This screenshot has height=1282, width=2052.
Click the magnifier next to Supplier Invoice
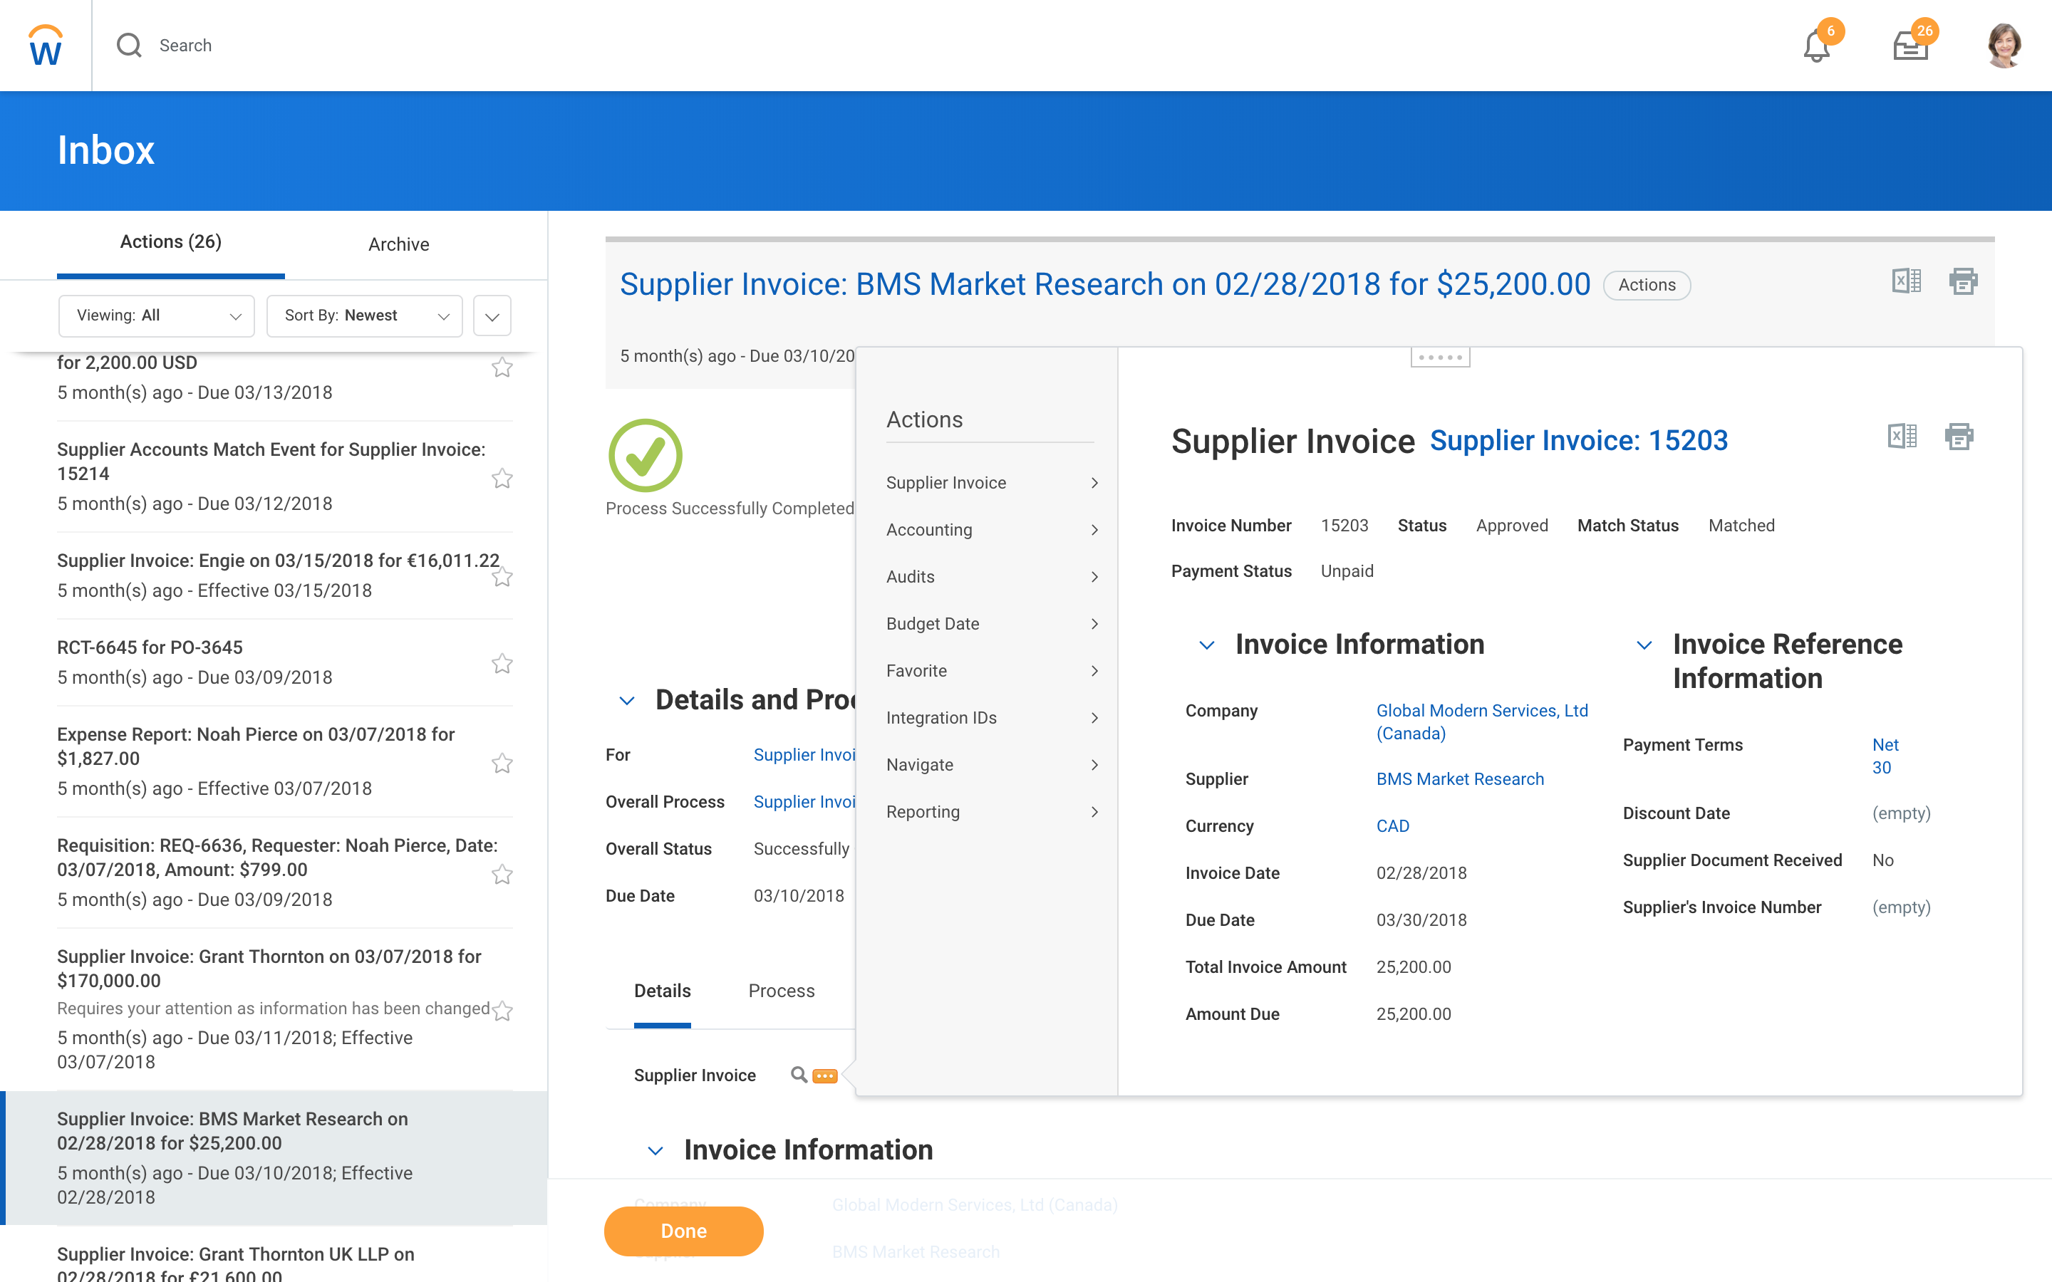point(798,1075)
